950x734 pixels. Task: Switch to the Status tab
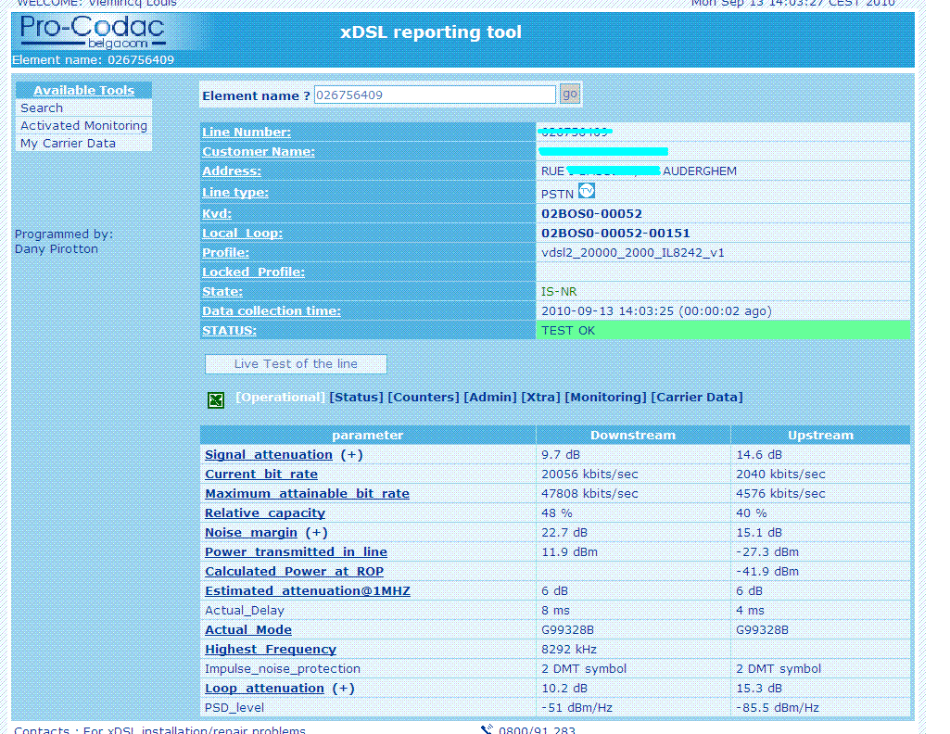coord(356,398)
